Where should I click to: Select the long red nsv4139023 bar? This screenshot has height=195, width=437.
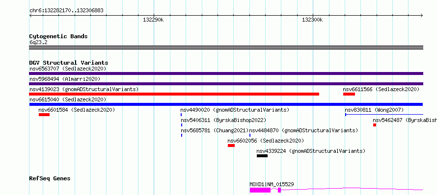174,94
